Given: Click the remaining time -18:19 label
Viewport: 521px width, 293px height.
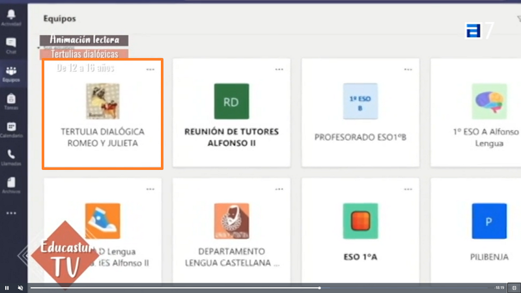Looking at the screenshot, I should click(499, 288).
